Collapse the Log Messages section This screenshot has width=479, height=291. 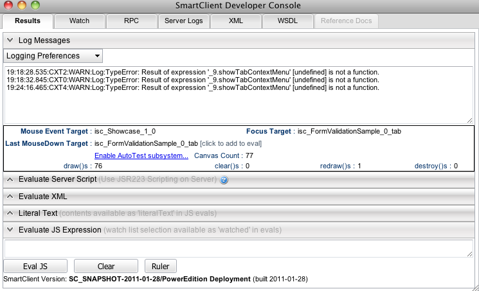pyautogui.click(x=10, y=40)
